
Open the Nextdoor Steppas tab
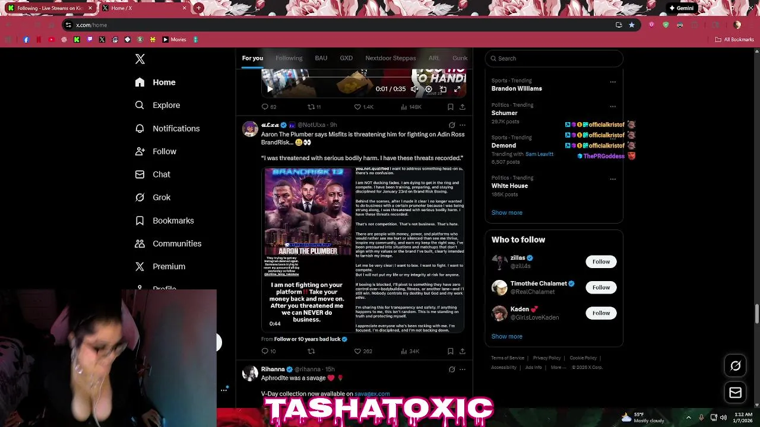(391, 58)
